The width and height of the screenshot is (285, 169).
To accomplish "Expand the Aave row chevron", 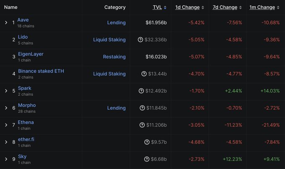I will tap(6, 23).
